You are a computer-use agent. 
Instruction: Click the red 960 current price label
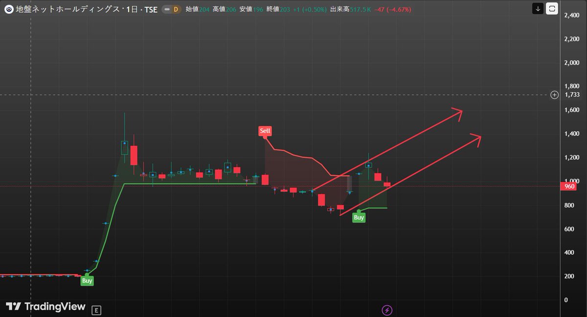click(569, 186)
